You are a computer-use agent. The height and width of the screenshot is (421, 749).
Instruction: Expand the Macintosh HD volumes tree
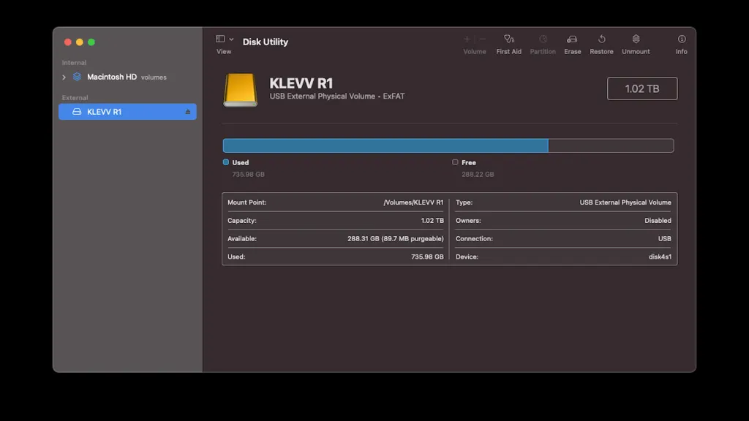64,77
